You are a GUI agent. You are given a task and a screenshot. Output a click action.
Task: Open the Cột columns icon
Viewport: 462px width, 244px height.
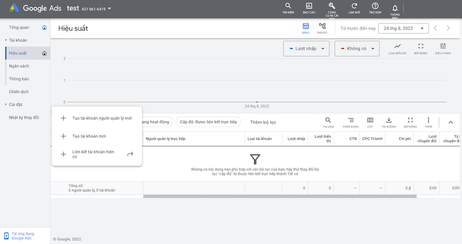[x=370, y=122]
